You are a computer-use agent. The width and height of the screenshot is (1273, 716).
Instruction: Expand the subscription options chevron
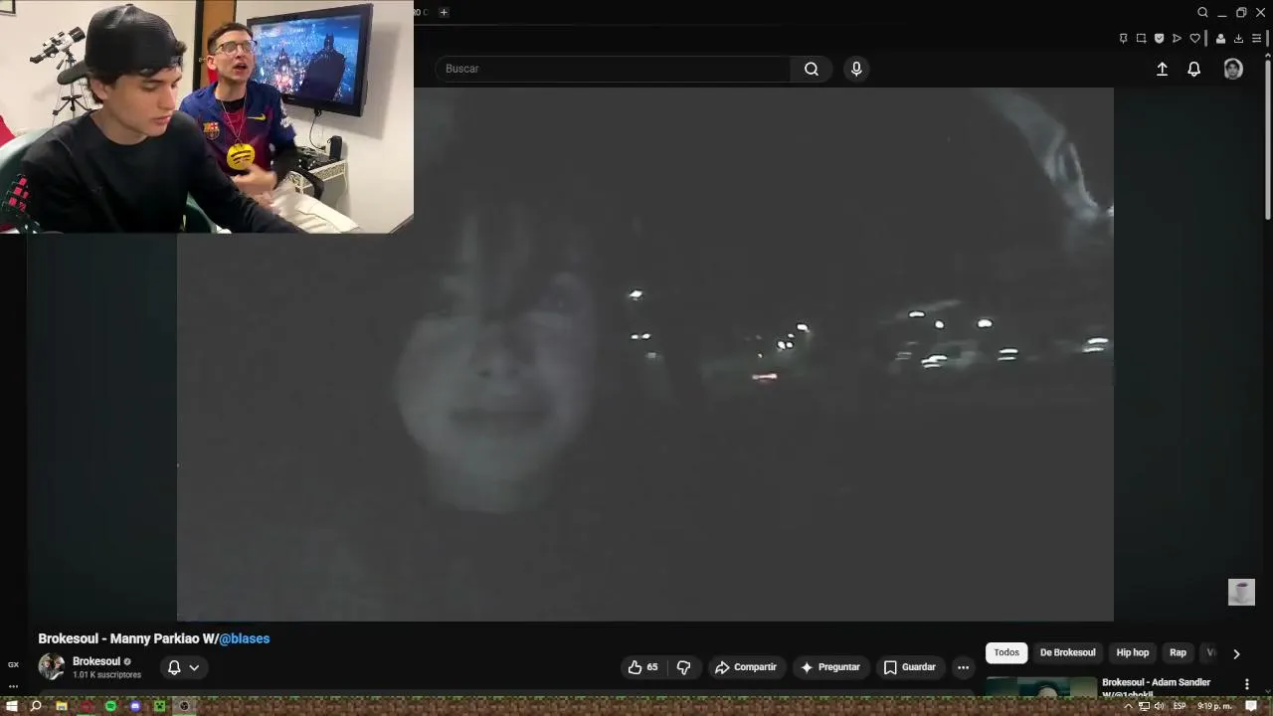tap(194, 667)
